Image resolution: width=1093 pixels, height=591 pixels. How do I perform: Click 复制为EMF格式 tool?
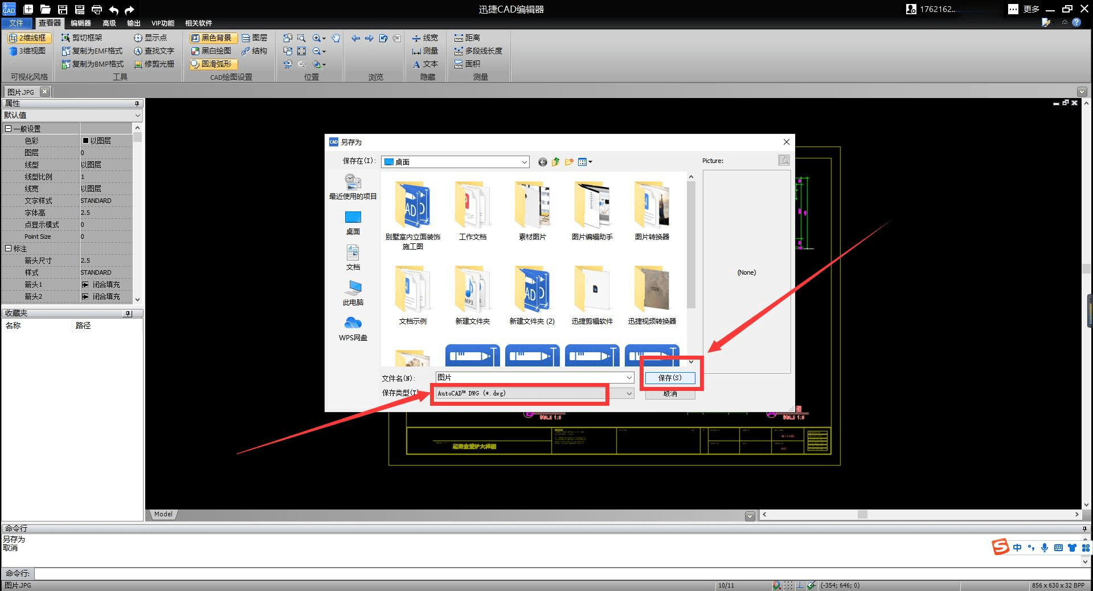[92, 51]
